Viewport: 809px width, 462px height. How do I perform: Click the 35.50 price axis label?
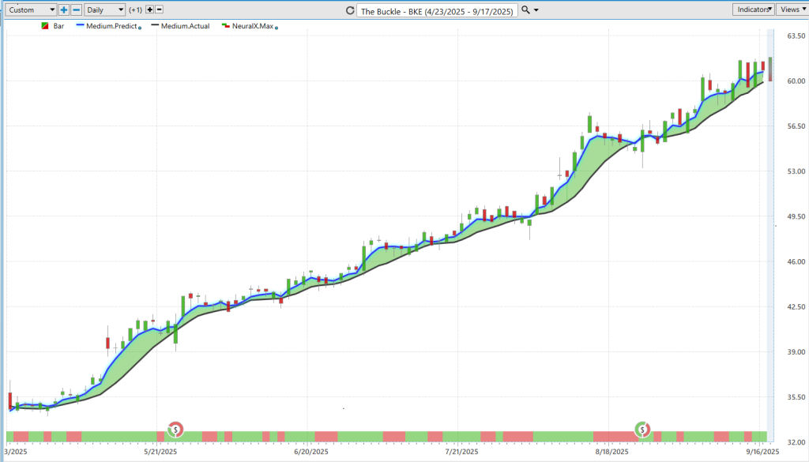click(x=796, y=397)
